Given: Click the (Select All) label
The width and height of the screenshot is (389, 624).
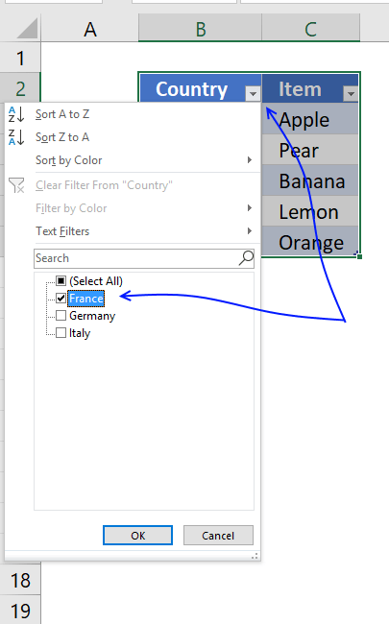Looking at the screenshot, I should click(96, 281).
